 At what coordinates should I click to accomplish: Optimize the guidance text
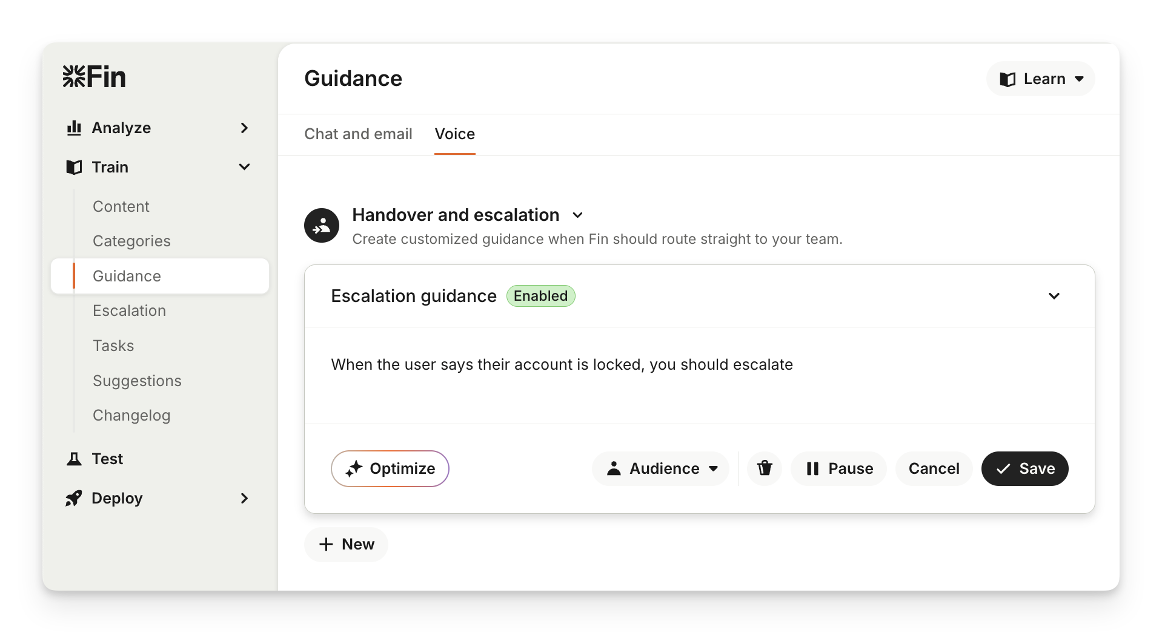click(x=390, y=468)
